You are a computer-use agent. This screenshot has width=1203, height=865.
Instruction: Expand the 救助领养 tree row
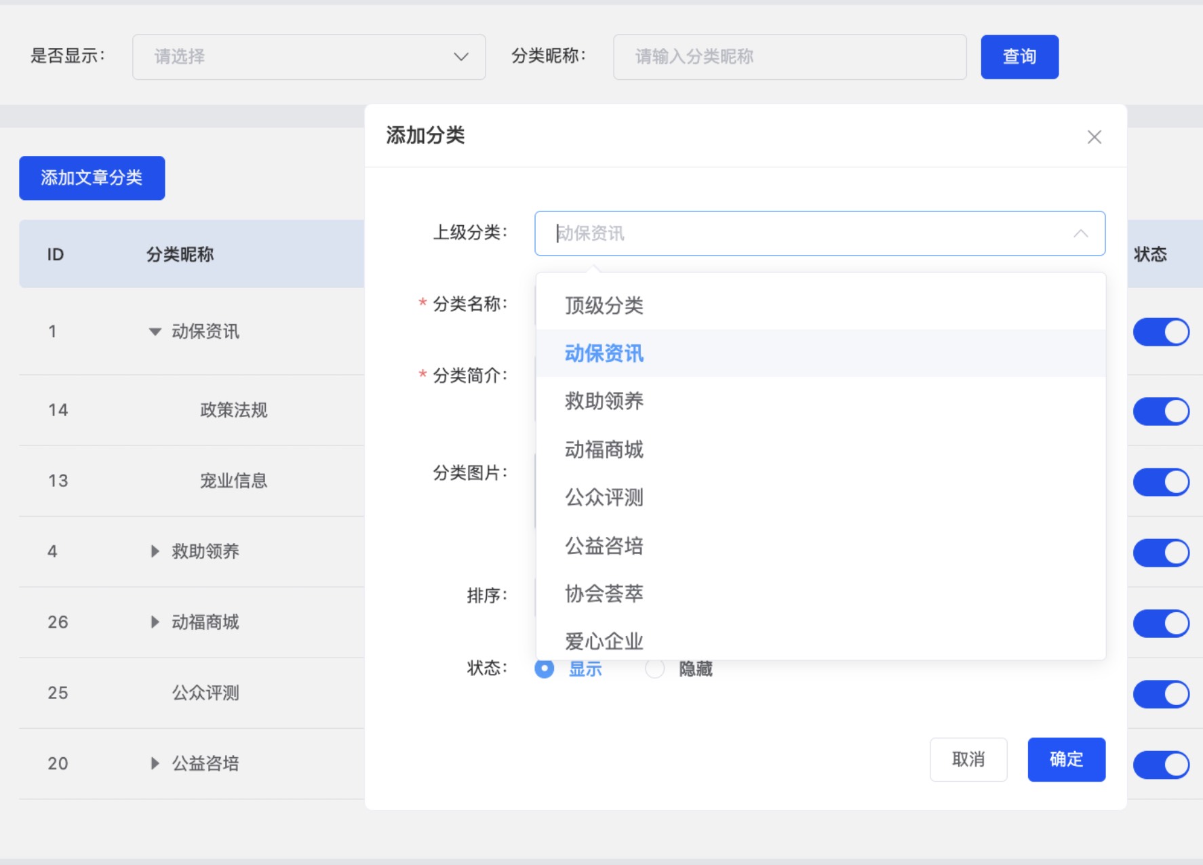pos(155,551)
